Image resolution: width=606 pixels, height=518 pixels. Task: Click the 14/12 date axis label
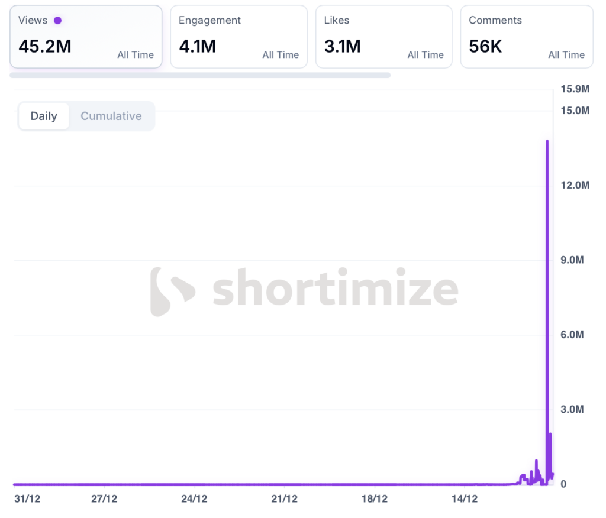pyautogui.click(x=465, y=499)
